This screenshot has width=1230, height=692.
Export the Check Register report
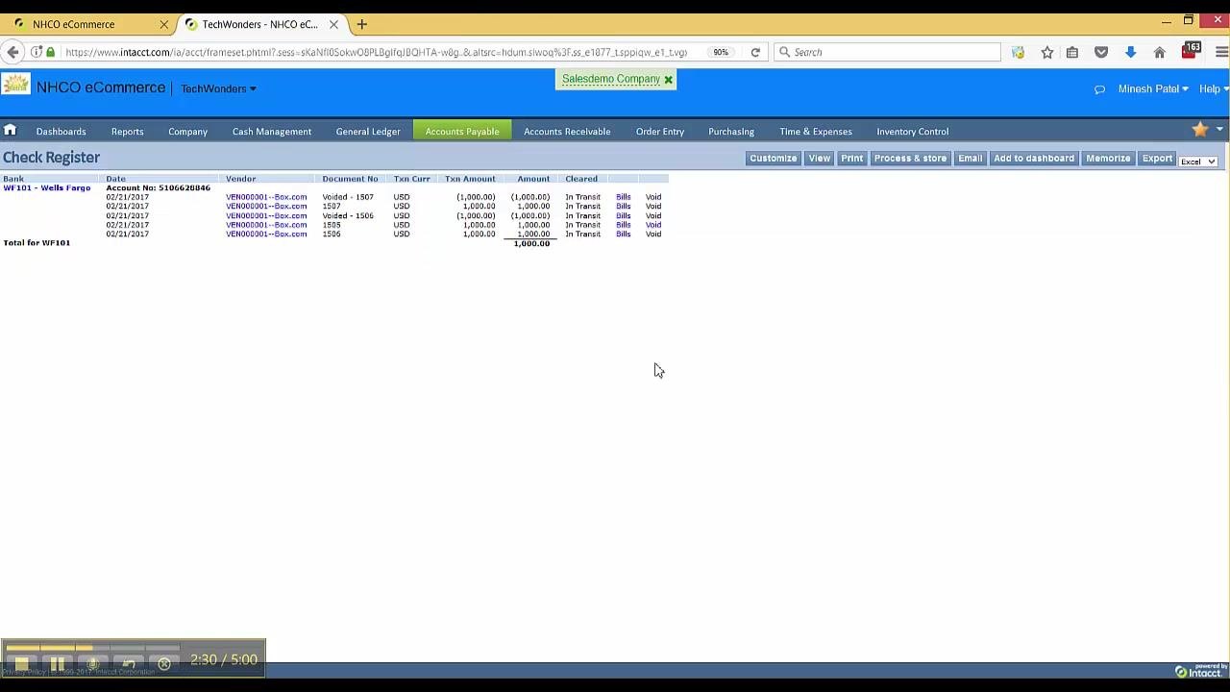click(1157, 158)
